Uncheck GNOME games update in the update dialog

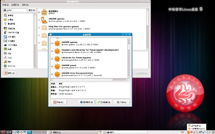pyautogui.click(x=52, y=43)
